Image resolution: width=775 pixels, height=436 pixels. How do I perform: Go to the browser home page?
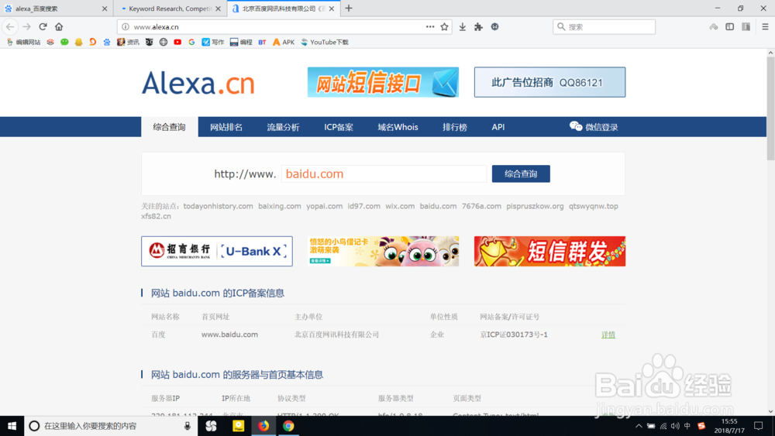pos(59,26)
